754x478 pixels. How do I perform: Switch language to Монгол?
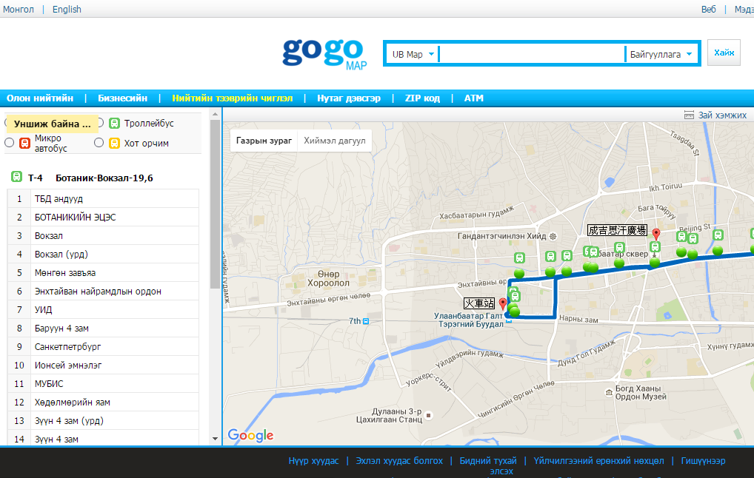pos(19,9)
